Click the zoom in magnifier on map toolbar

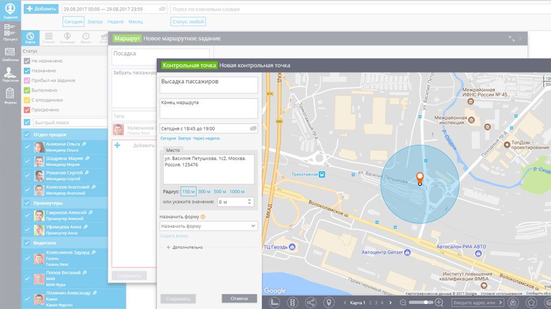[439, 303]
